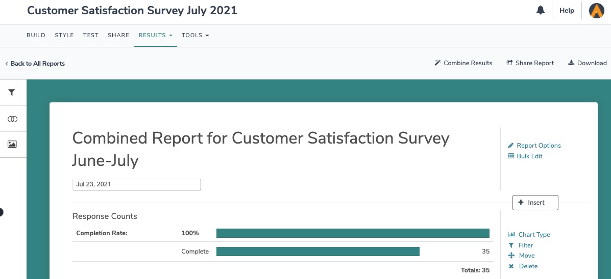Click the user account avatar icon
This screenshot has width=611, height=279.
pos(596,11)
